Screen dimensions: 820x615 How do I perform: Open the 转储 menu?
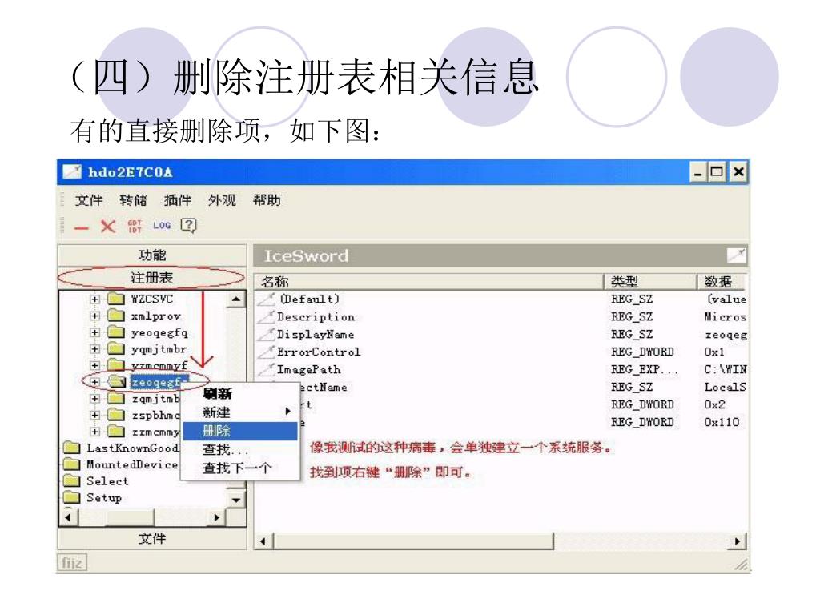(x=133, y=200)
